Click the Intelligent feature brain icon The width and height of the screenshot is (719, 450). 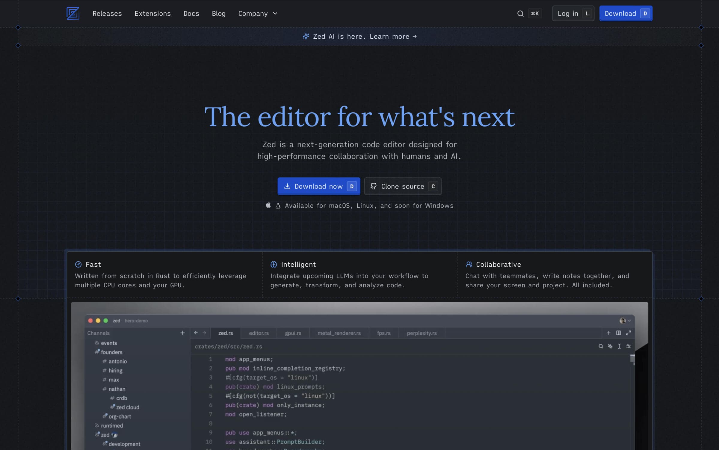coord(274,264)
